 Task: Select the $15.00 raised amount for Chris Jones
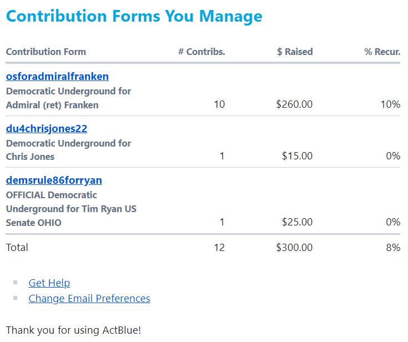click(x=297, y=156)
